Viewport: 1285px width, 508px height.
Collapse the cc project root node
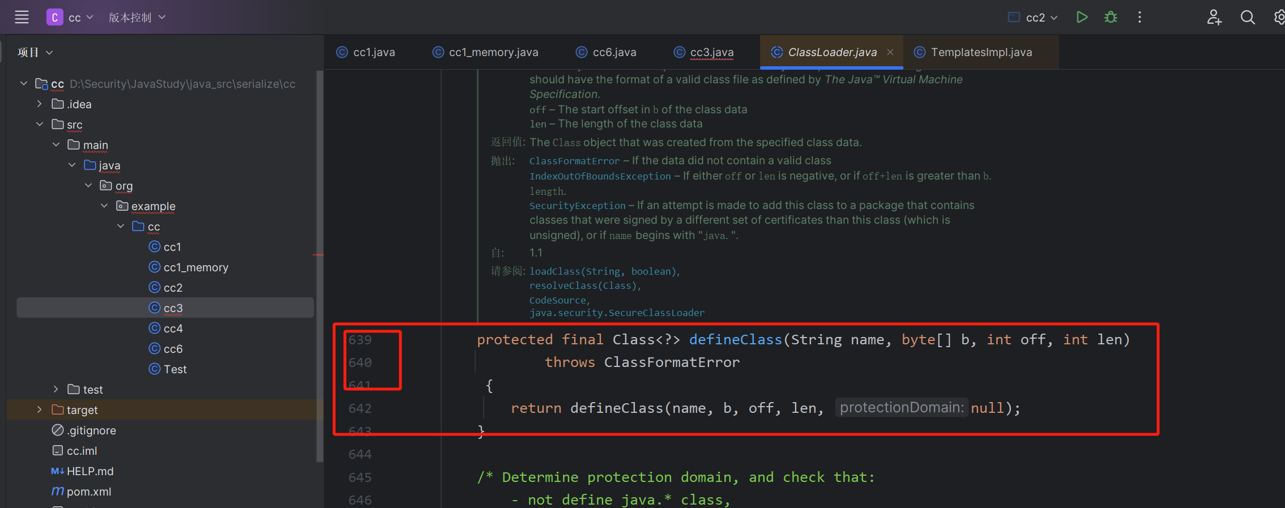[x=23, y=83]
